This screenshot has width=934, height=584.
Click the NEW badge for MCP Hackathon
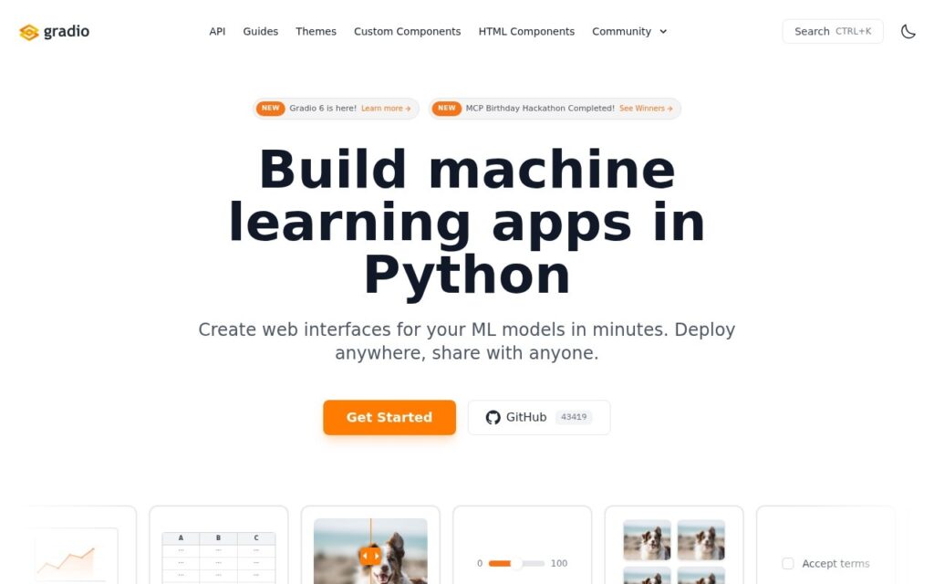pyautogui.click(x=447, y=109)
